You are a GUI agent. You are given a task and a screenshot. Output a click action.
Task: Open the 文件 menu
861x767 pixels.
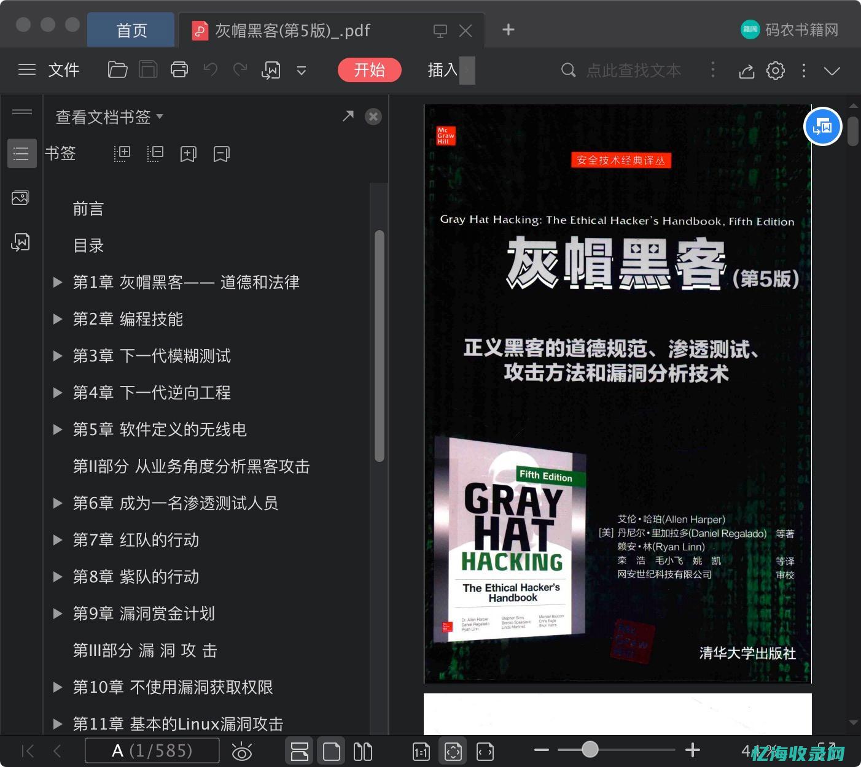(63, 70)
